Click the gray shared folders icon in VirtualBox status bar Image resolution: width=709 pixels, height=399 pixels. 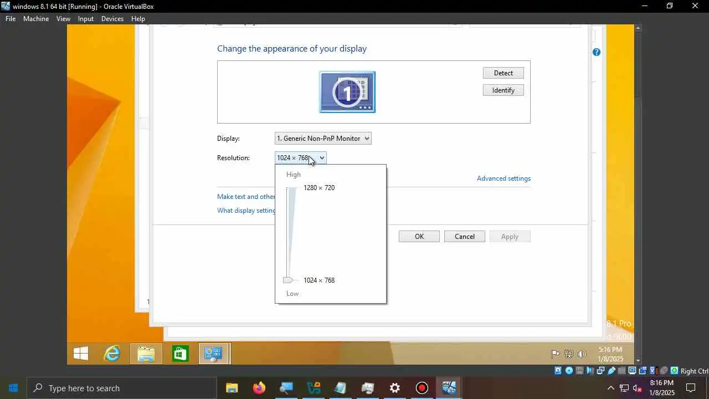(622, 371)
